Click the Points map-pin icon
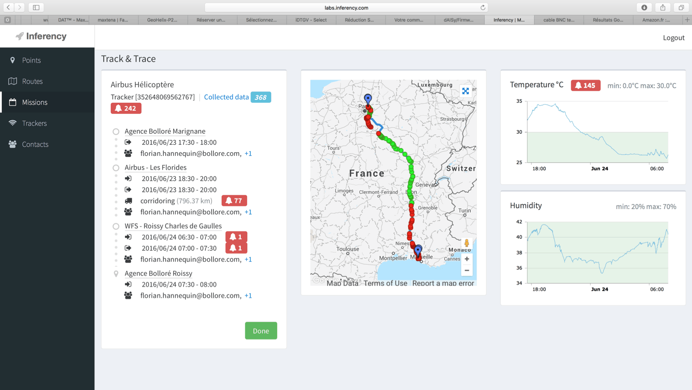 tap(12, 60)
